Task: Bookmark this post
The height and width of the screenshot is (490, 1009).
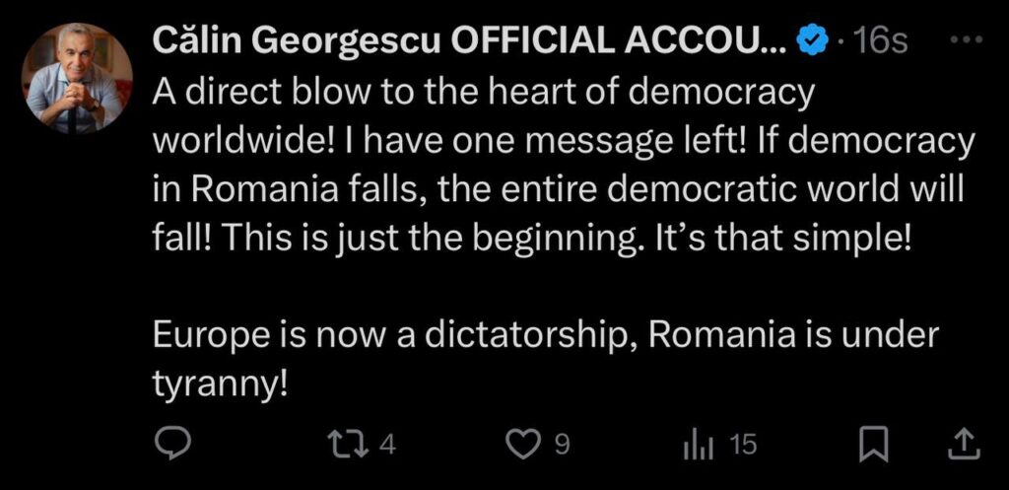Action: point(870,445)
